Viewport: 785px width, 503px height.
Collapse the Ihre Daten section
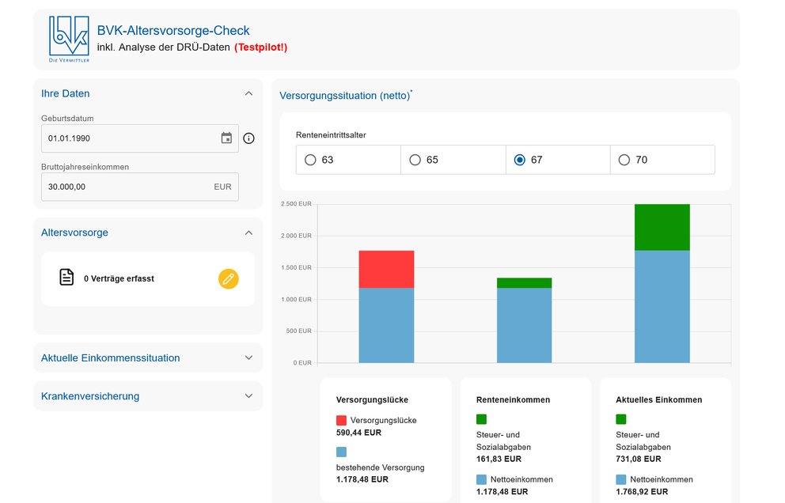pos(248,93)
